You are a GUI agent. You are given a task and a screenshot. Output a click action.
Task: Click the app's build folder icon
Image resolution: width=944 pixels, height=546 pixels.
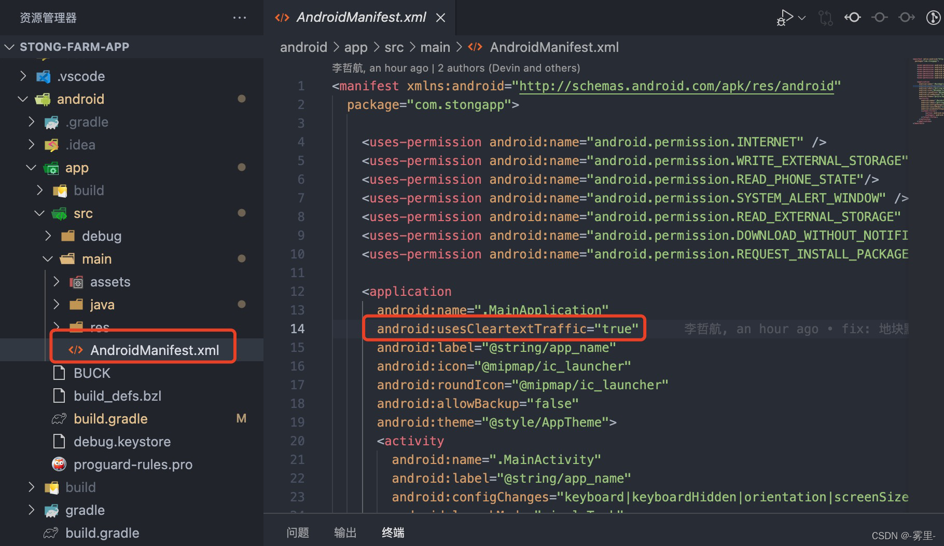pyautogui.click(x=60, y=191)
